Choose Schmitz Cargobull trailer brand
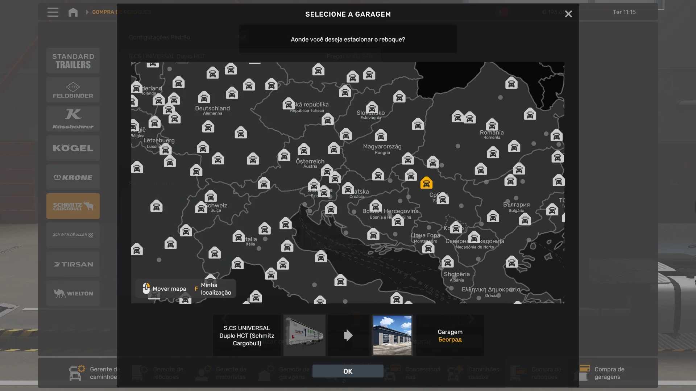Screen dimensions: 696x391 pos(73,206)
